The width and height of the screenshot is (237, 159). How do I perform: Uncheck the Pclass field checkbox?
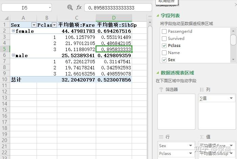164,46
